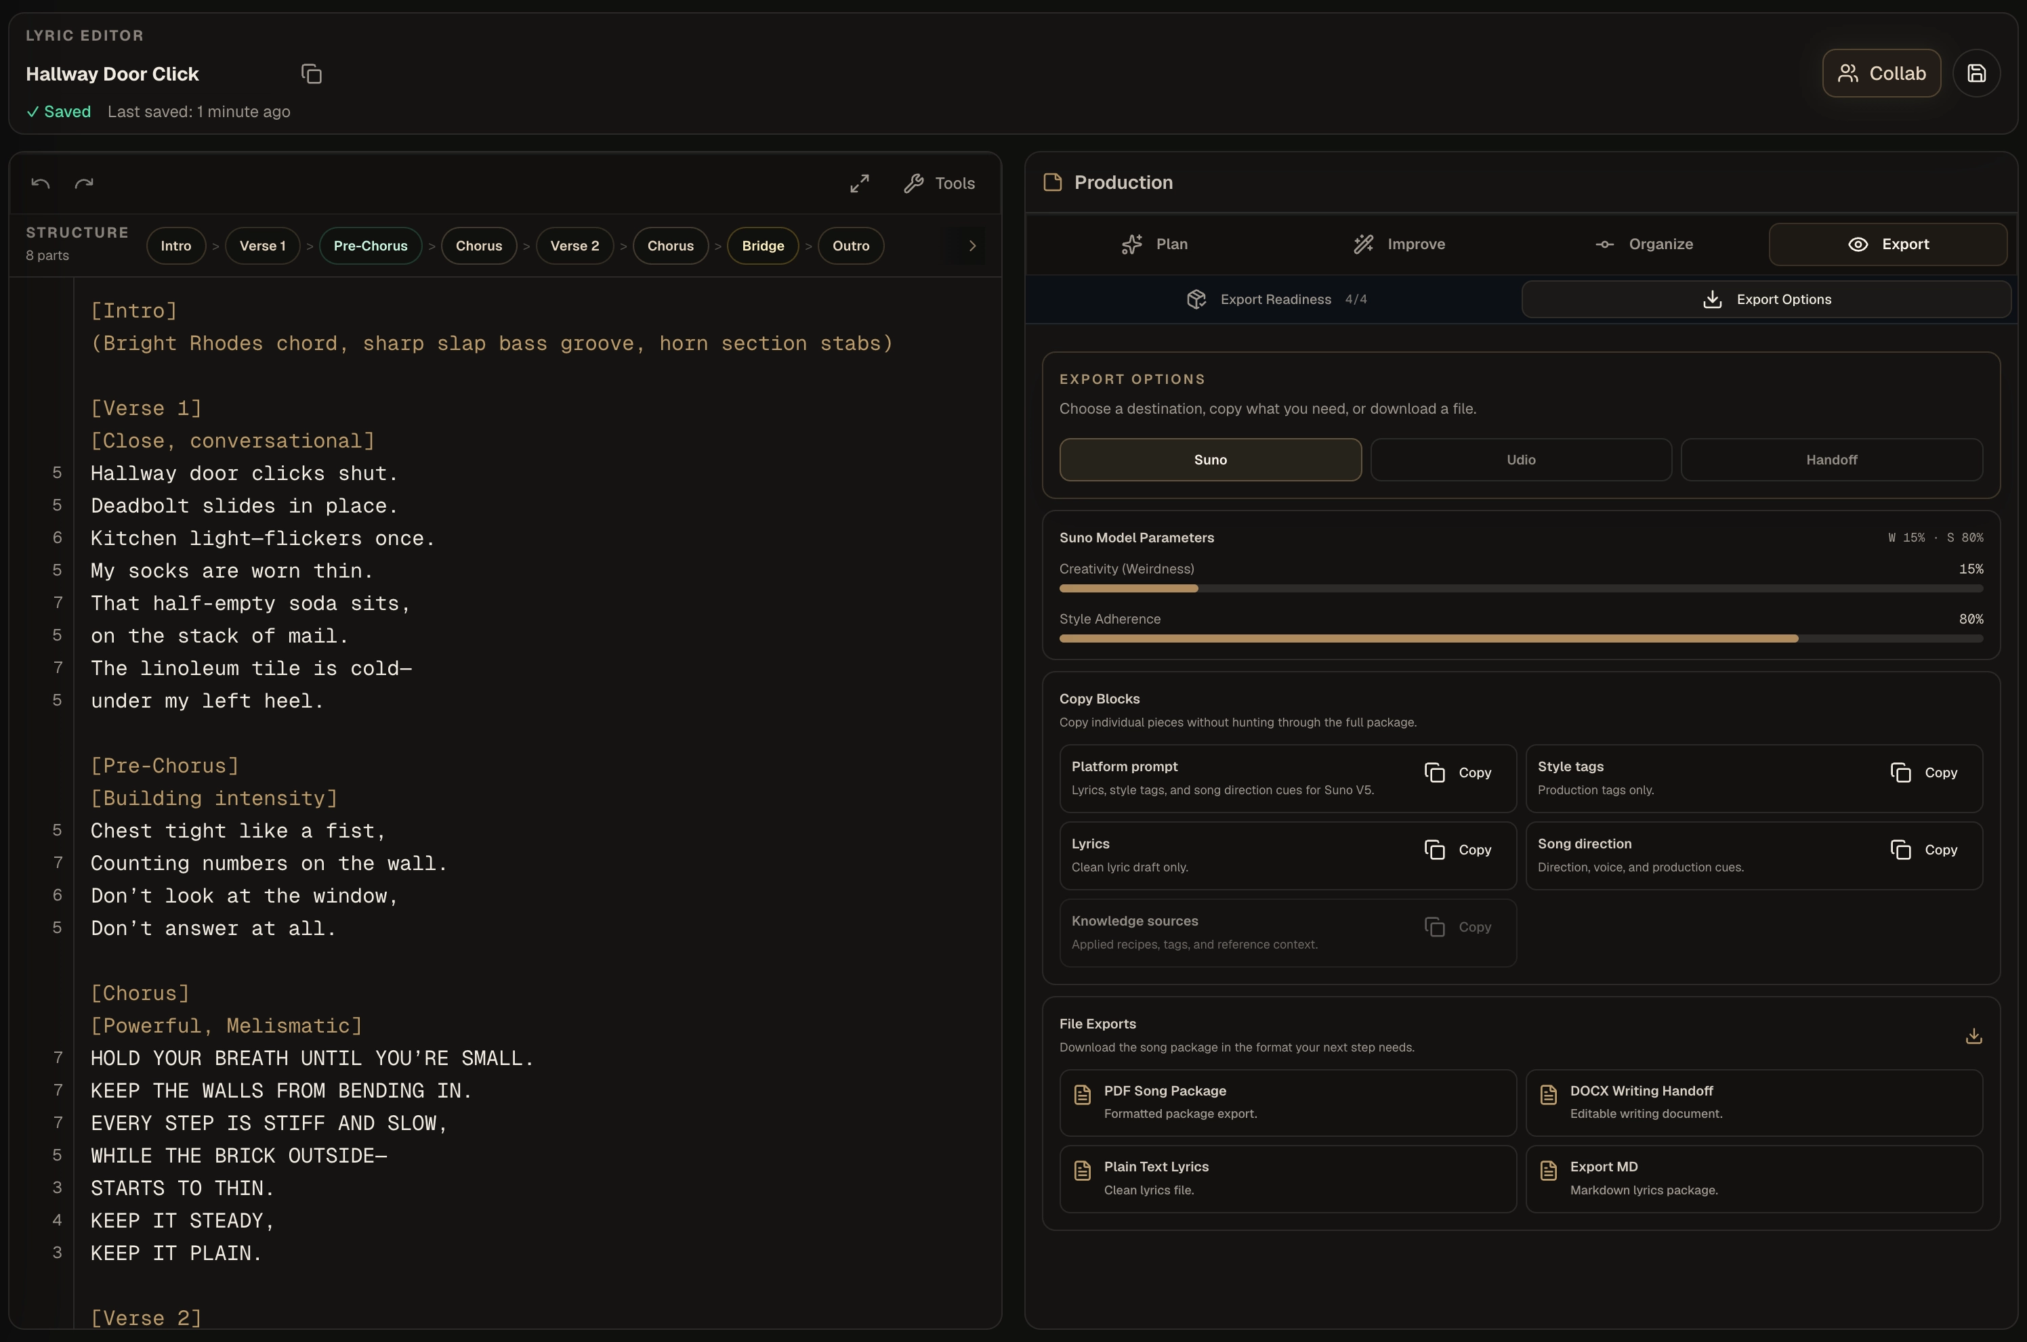Copy the Song direction block

(1923, 850)
